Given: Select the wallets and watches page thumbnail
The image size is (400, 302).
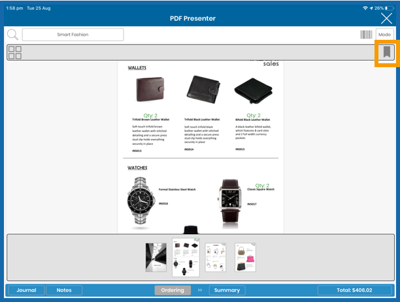Looking at the screenshot, I should click(186, 257).
